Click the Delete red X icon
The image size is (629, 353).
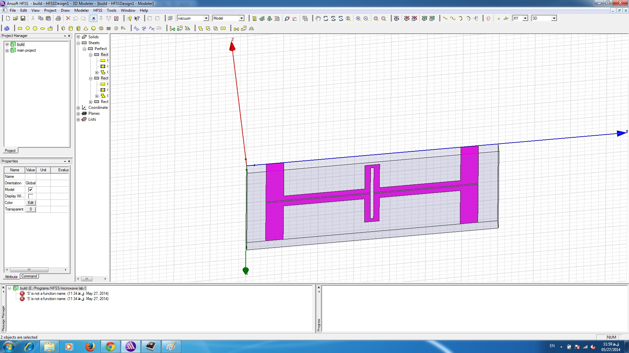[68, 18]
